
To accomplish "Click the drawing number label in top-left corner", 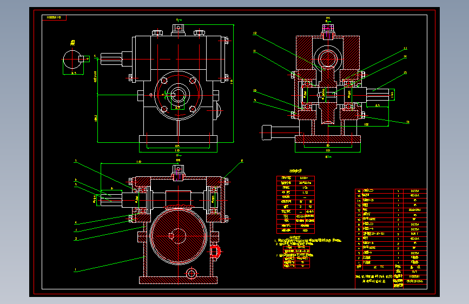I will [54, 18].
